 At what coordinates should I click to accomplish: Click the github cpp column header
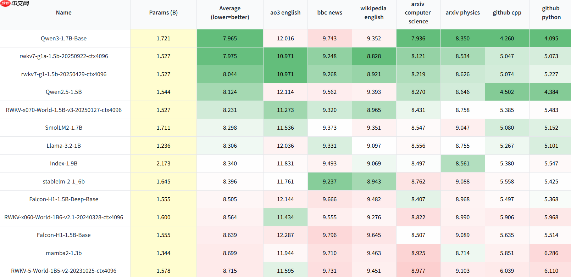(507, 13)
